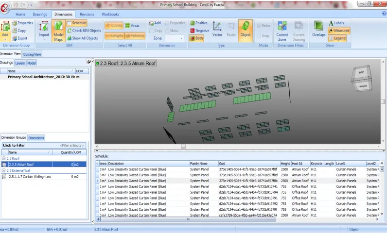Toggle Labels display
387x234 pixels.
click(x=336, y=23)
